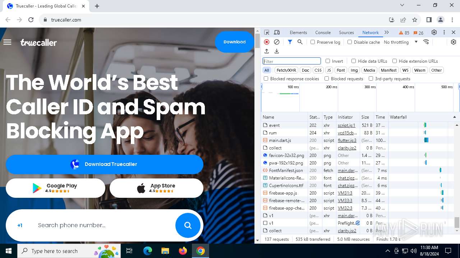The image size is (460, 258).
Task: Open the Truecaller hamburger menu
Action: (x=7, y=42)
